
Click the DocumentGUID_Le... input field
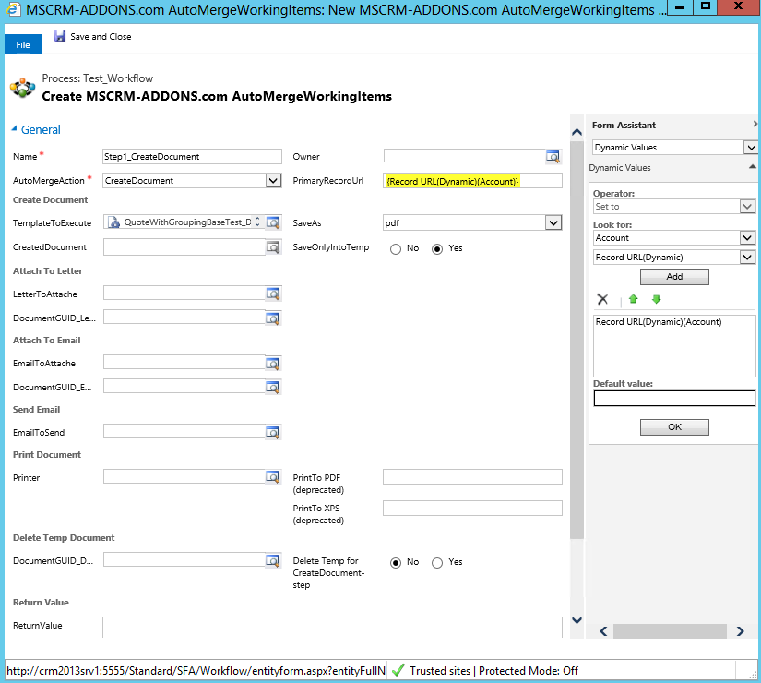coord(184,318)
